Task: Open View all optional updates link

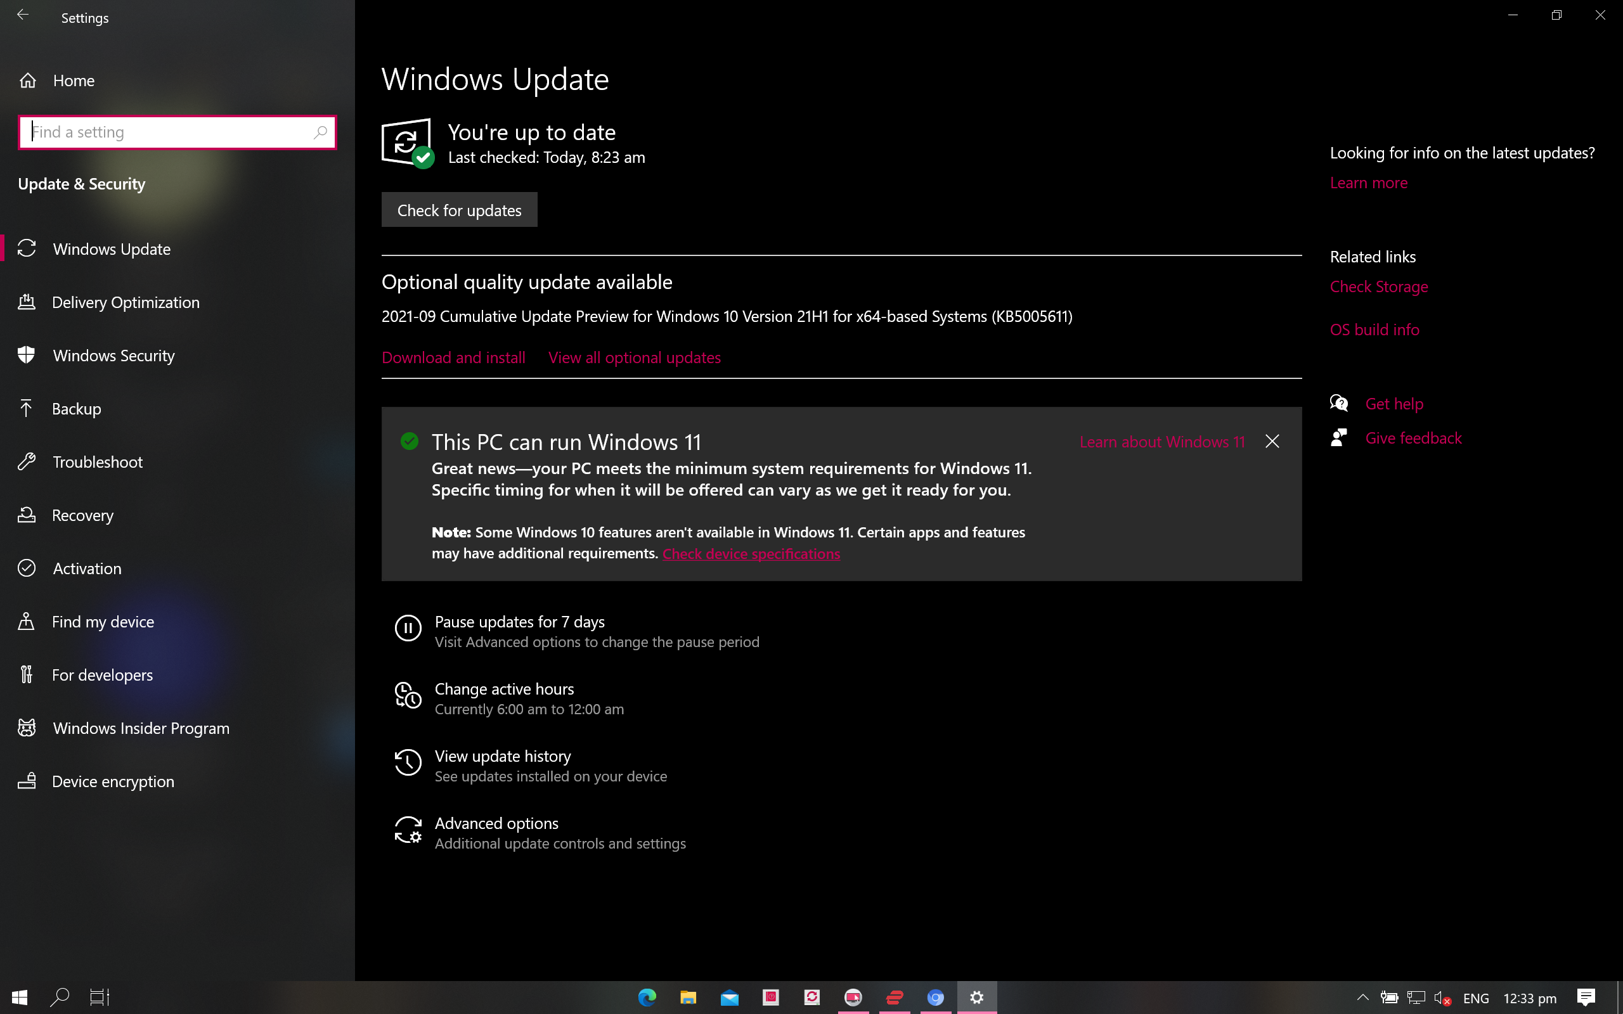Action: click(x=634, y=357)
